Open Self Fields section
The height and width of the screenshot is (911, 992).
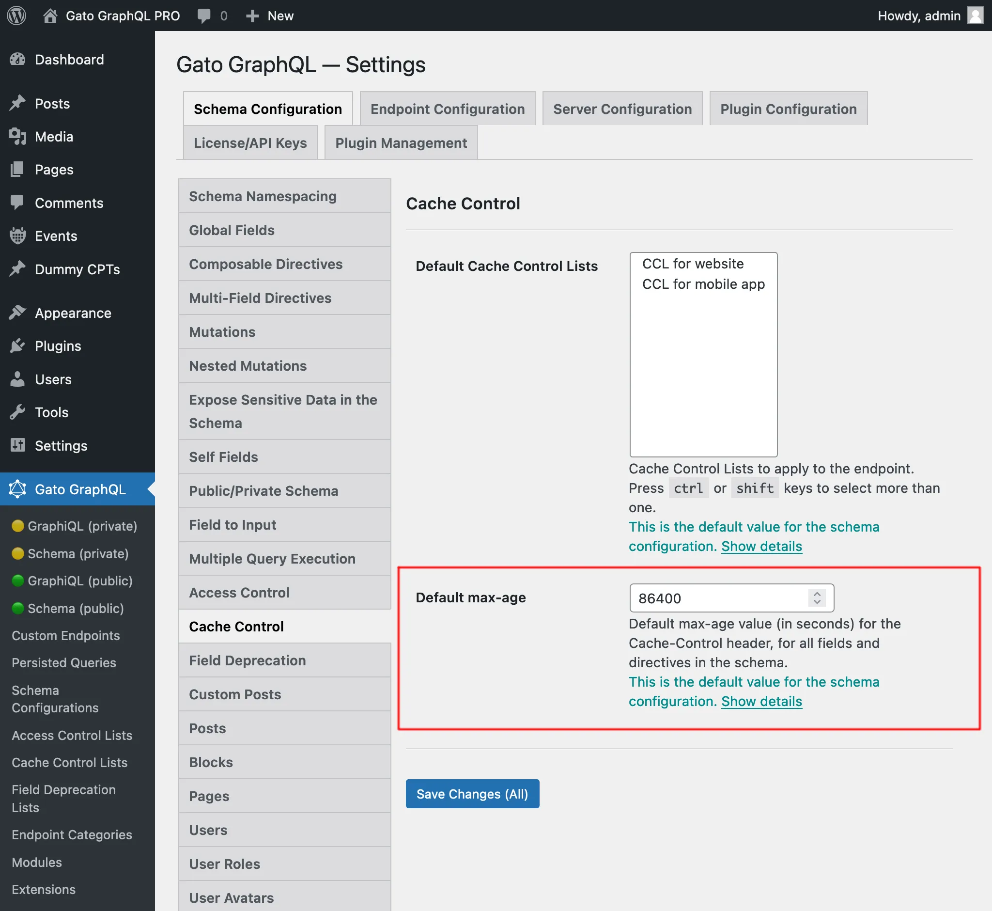(285, 457)
